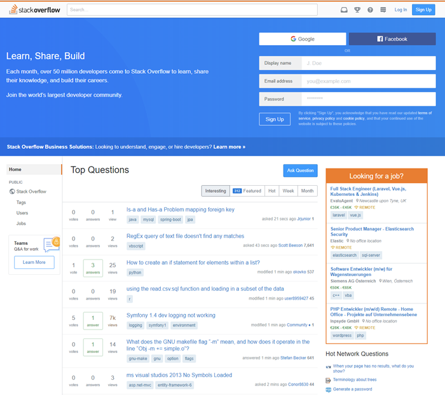Open Jobs in left sidebar
The width and height of the screenshot is (445, 395).
[x=21, y=223]
